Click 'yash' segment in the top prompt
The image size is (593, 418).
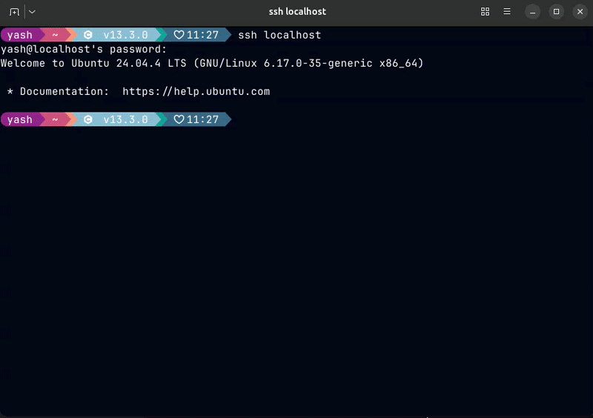tap(20, 35)
